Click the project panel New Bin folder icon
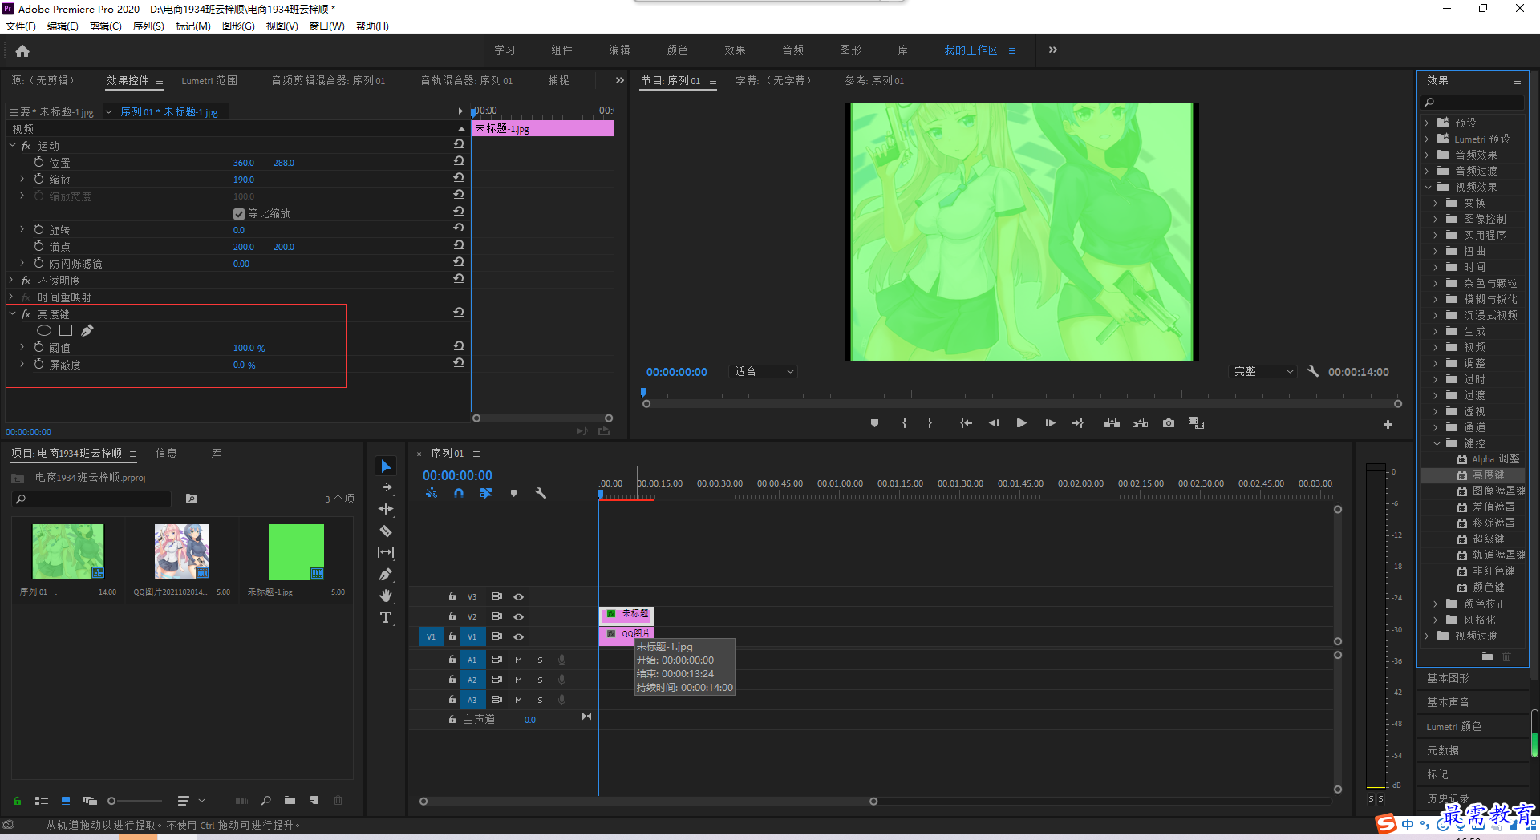The image size is (1540, 840). point(290,800)
